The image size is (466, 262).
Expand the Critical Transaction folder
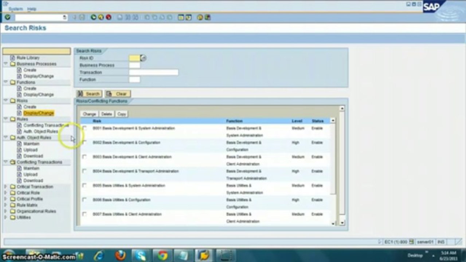point(5,187)
